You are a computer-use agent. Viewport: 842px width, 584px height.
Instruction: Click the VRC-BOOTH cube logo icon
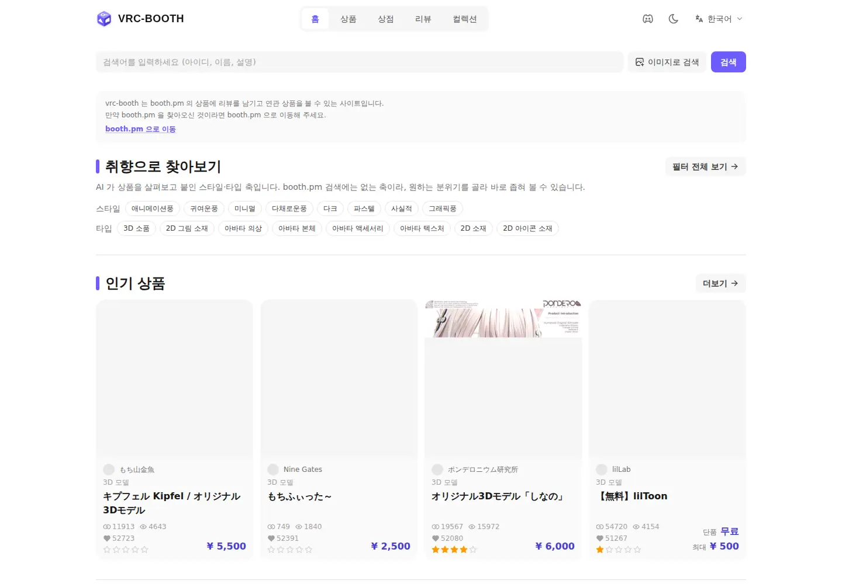[104, 19]
